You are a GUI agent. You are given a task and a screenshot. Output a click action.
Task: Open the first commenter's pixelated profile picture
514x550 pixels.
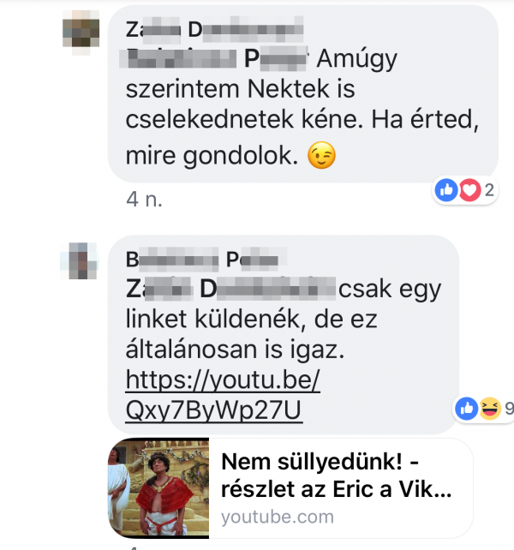click(x=81, y=33)
